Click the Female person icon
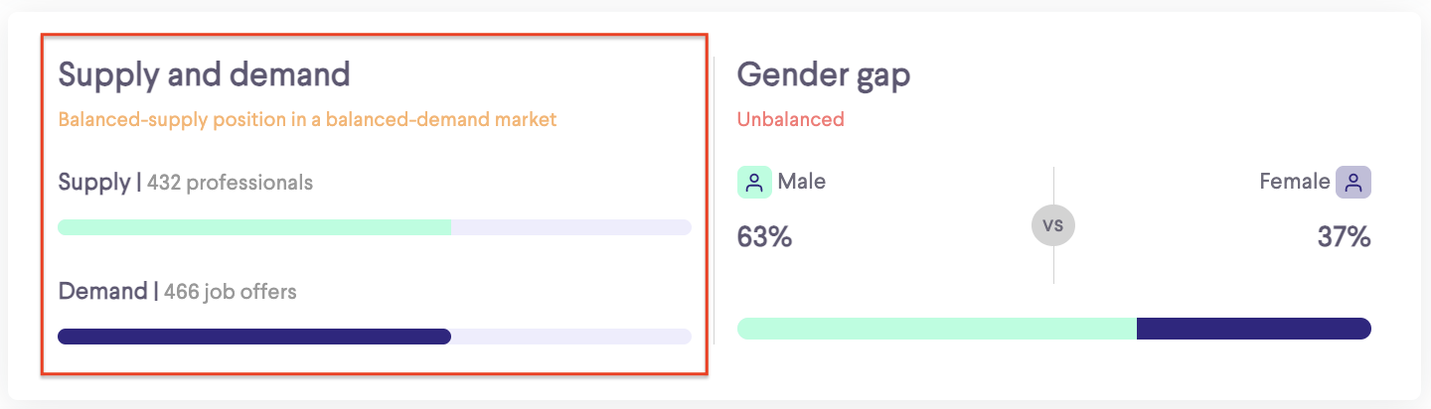Image resolution: width=1431 pixels, height=409 pixels. point(1353,182)
